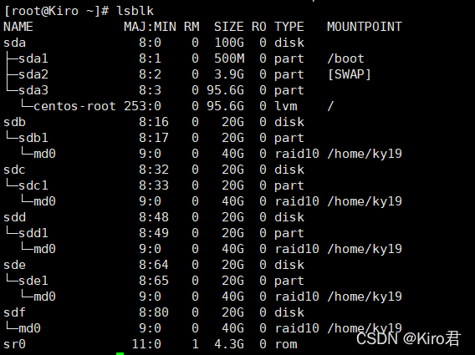The width and height of the screenshot is (475, 355).
Task: Click the 8:33 device number
Action: coord(154,185)
